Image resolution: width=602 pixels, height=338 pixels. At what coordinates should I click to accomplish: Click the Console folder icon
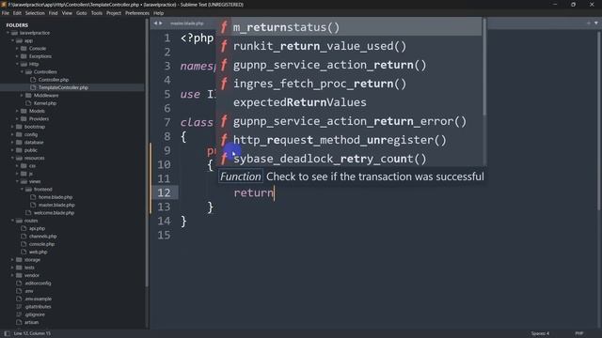click(24, 49)
